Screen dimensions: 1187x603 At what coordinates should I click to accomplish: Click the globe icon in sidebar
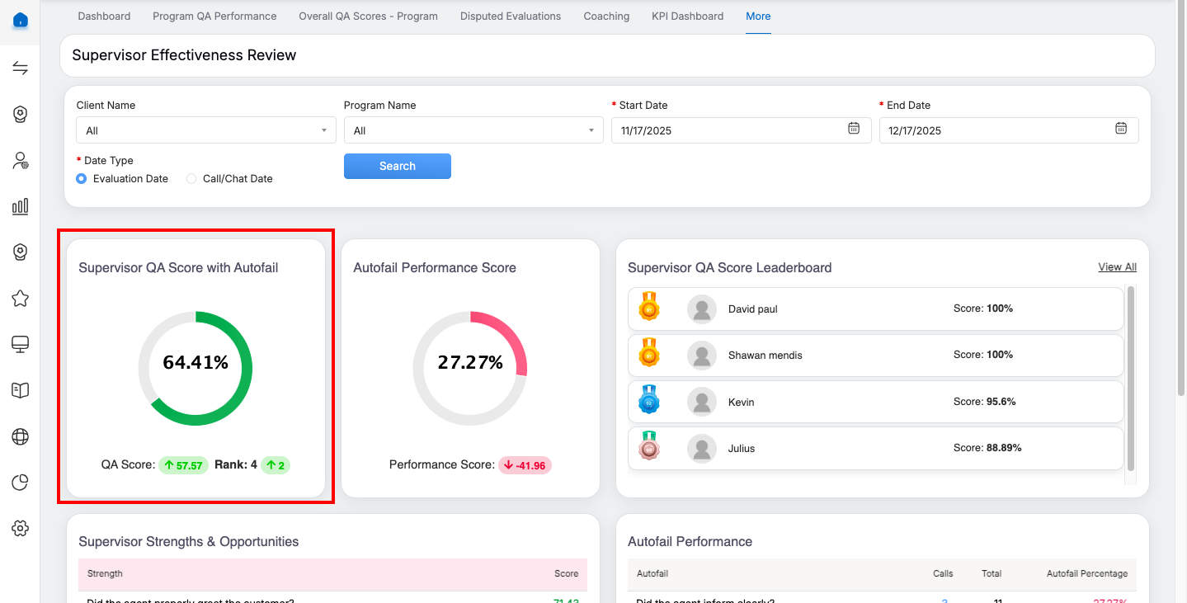point(21,436)
